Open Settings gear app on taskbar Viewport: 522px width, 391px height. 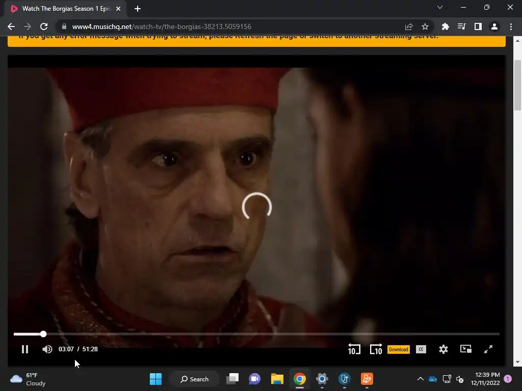pos(322,379)
